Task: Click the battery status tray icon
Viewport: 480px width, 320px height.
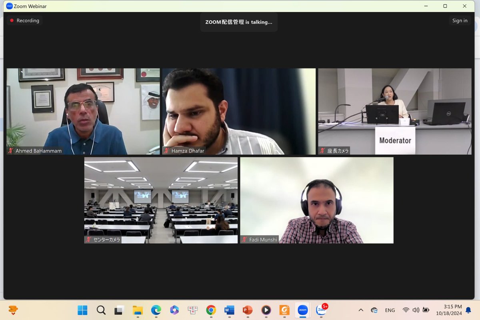Action: click(x=426, y=310)
